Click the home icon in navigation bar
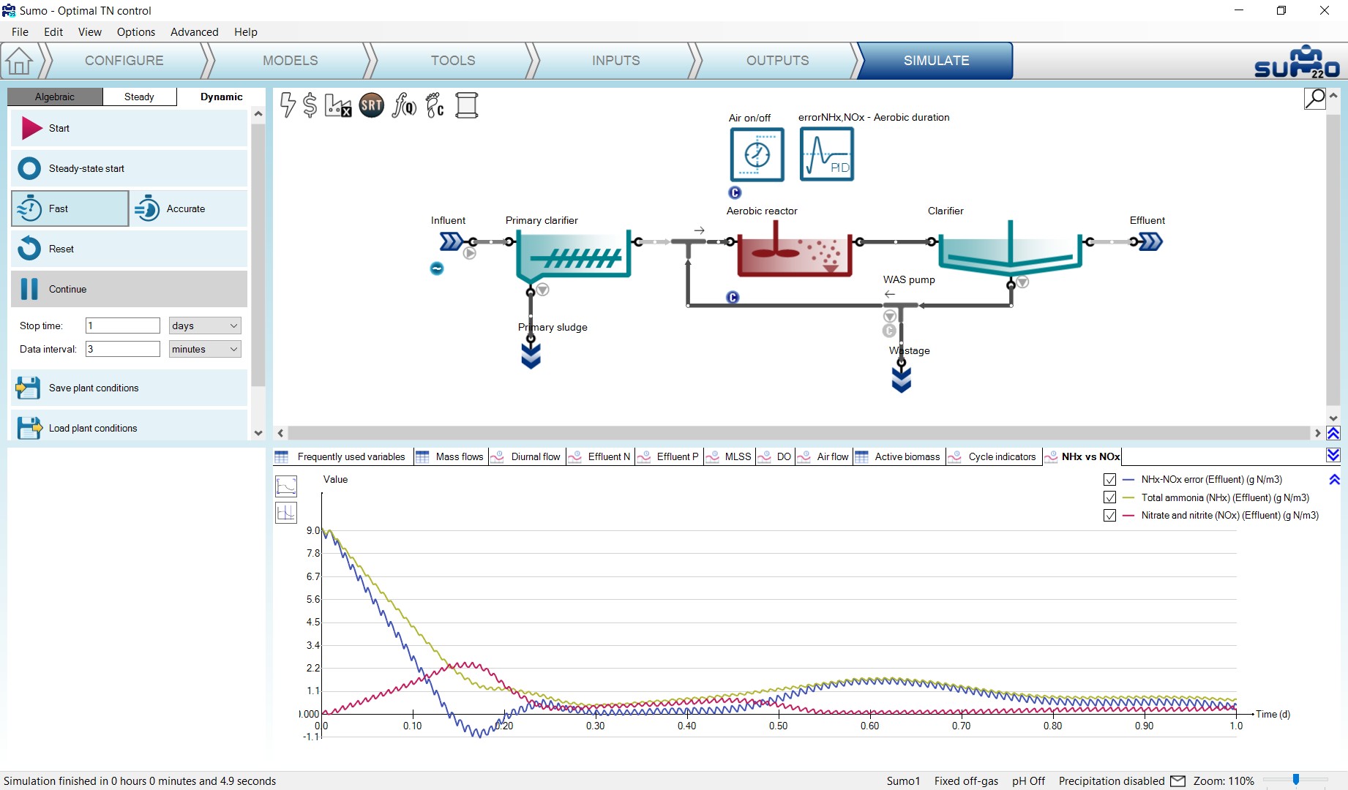Viewport: 1348px width, 790px height. point(19,61)
